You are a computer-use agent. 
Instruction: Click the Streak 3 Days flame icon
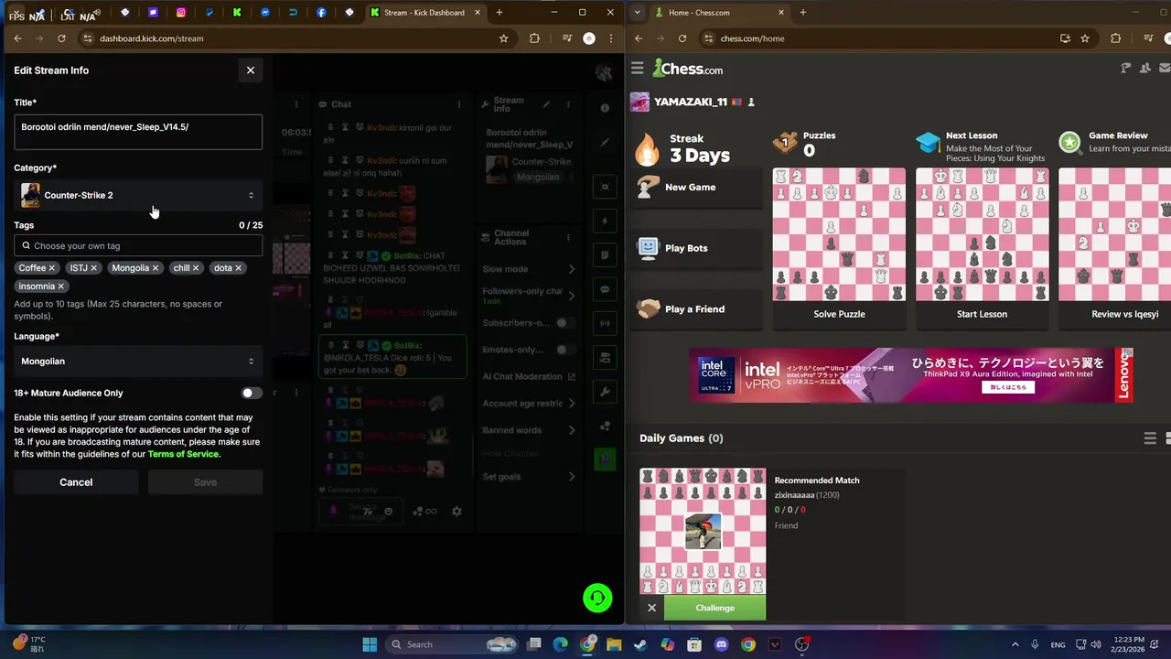(648, 148)
